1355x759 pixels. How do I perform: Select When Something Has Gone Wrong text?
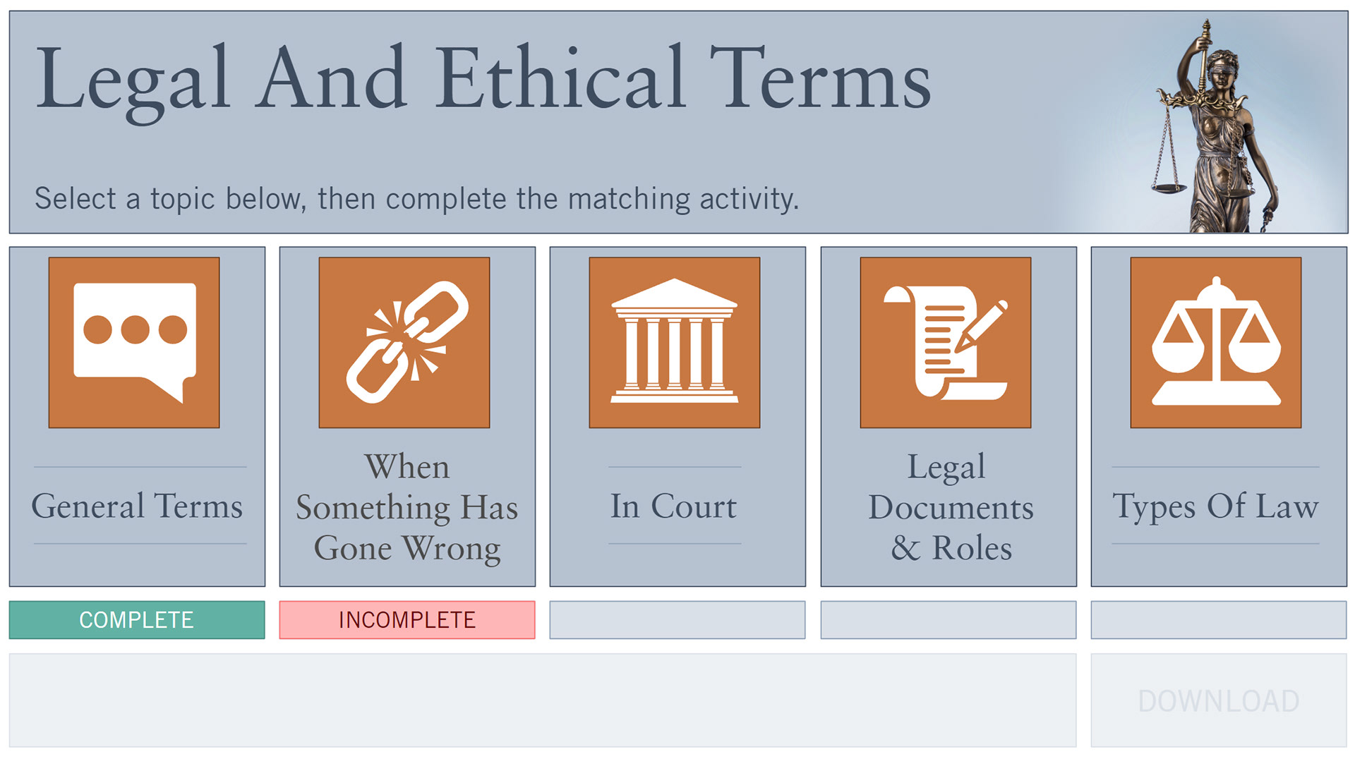[x=407, y=507]
